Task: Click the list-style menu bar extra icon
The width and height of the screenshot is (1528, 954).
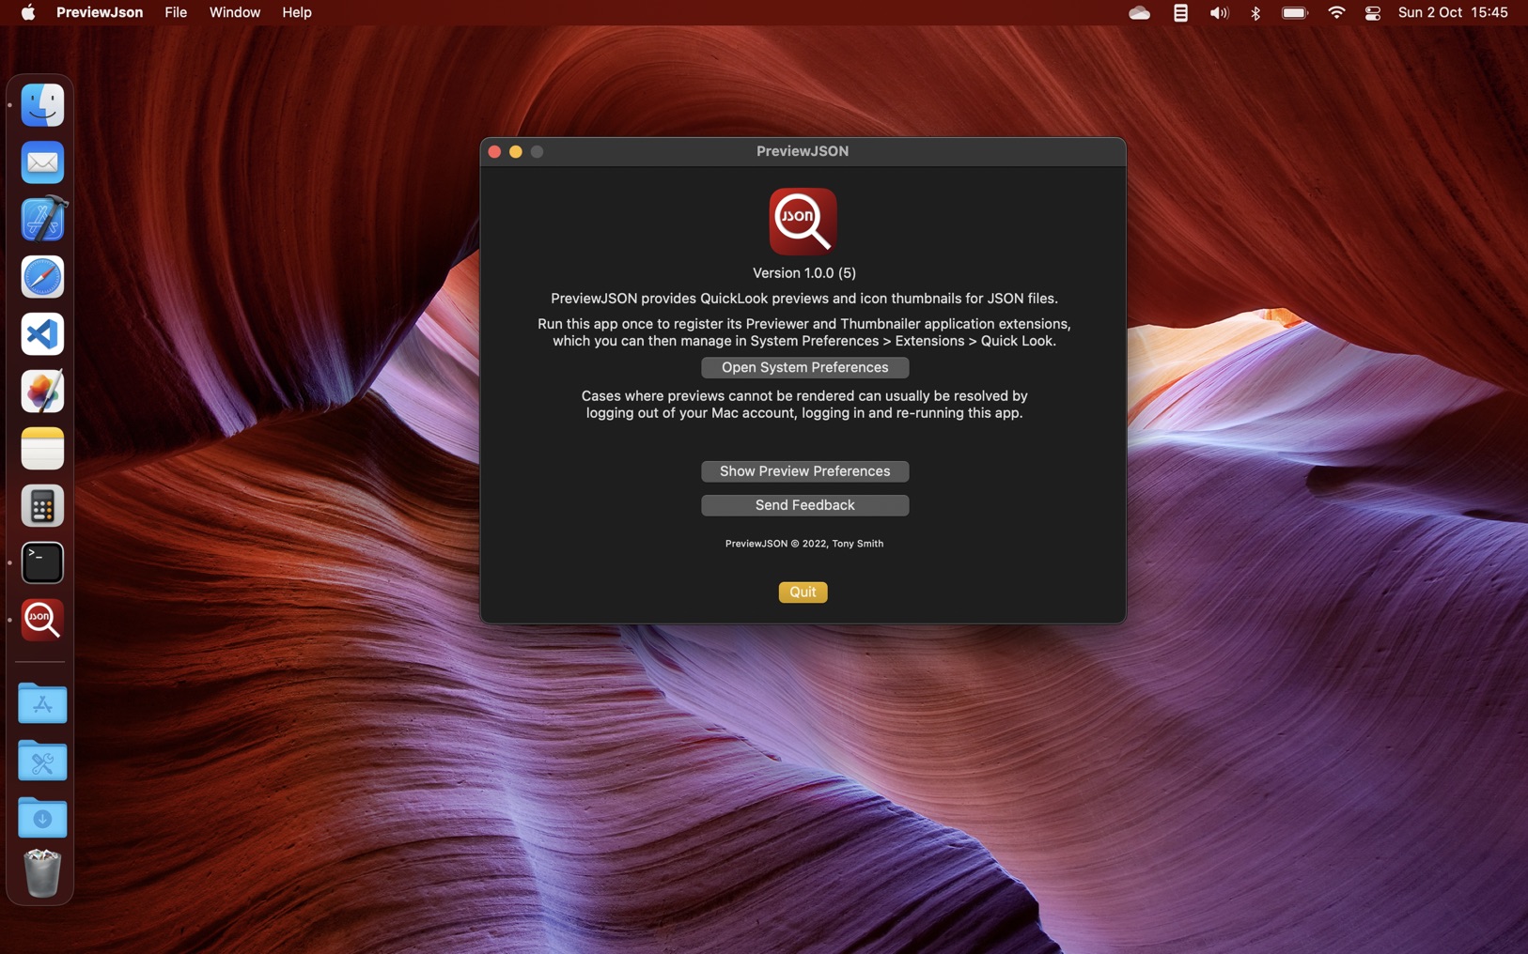Action: (1180, 12)
